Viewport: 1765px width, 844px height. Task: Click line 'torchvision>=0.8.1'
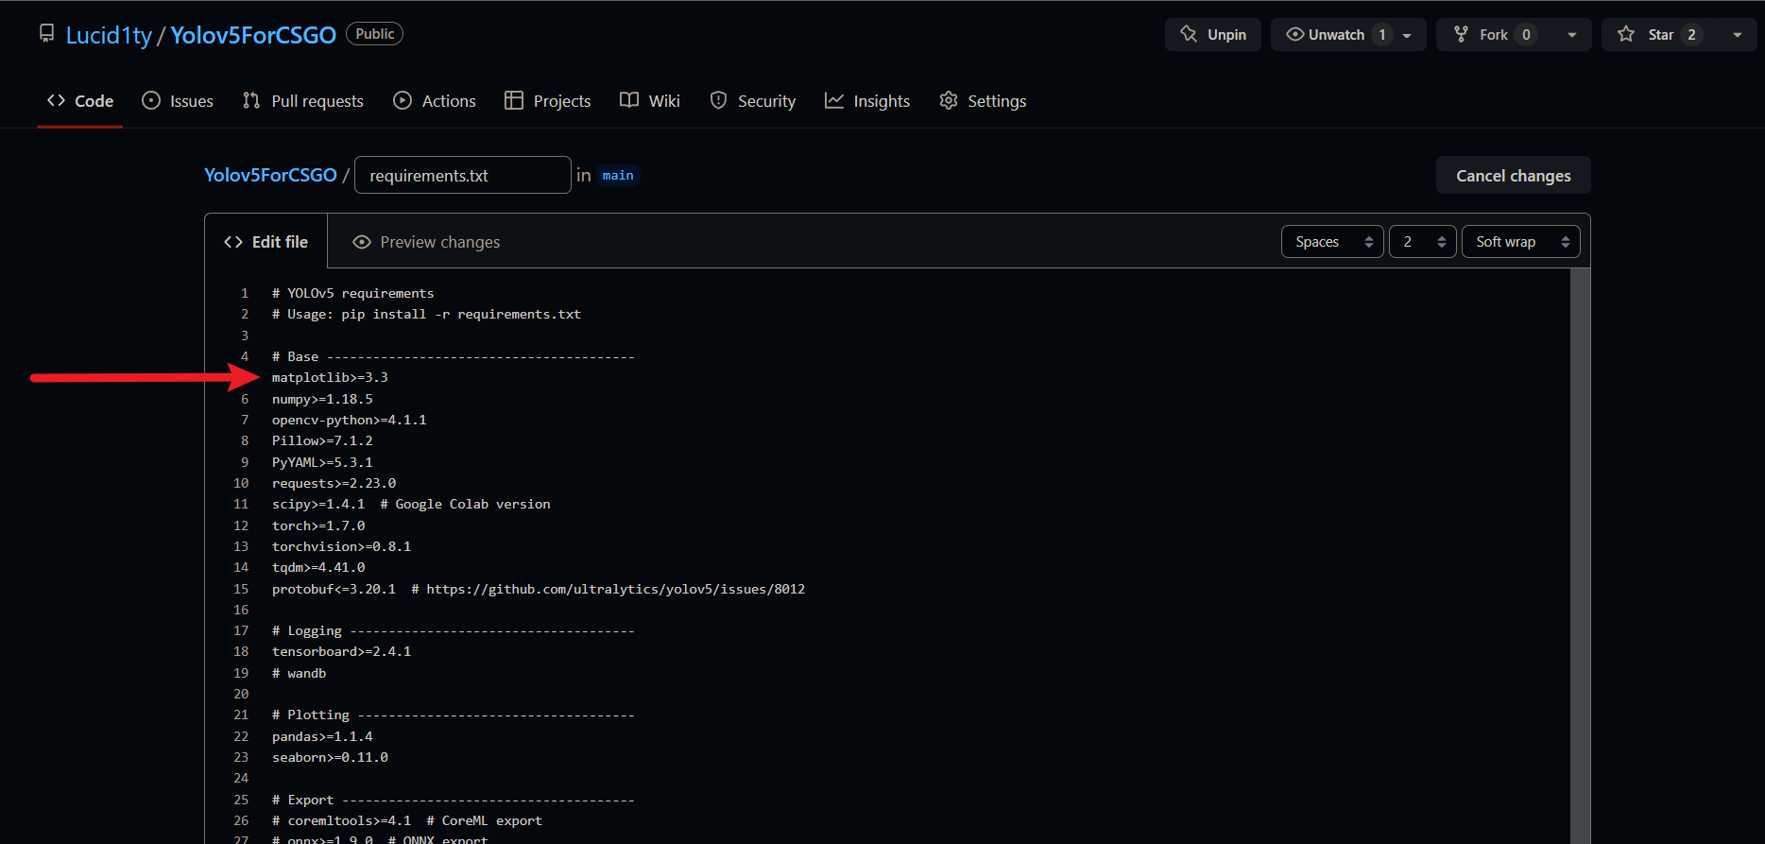pos(341,546)
